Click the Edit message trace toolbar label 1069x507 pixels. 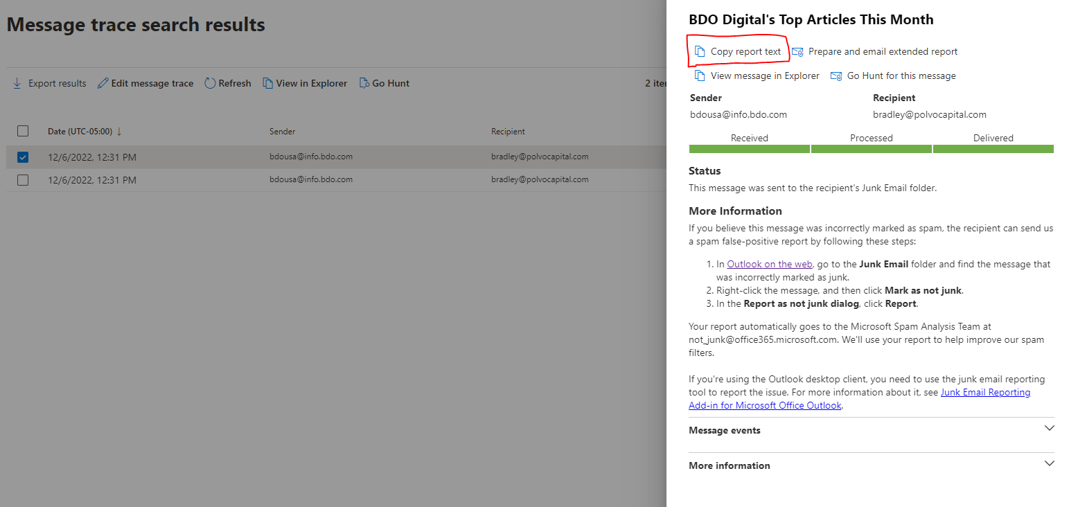(x=152, y=83)
